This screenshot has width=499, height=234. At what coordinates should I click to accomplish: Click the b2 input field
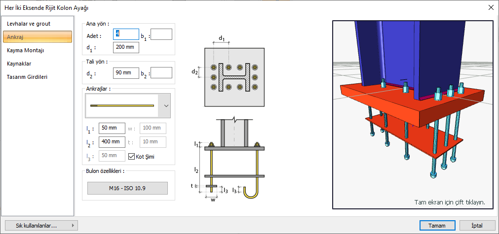[x=161, y=73]
